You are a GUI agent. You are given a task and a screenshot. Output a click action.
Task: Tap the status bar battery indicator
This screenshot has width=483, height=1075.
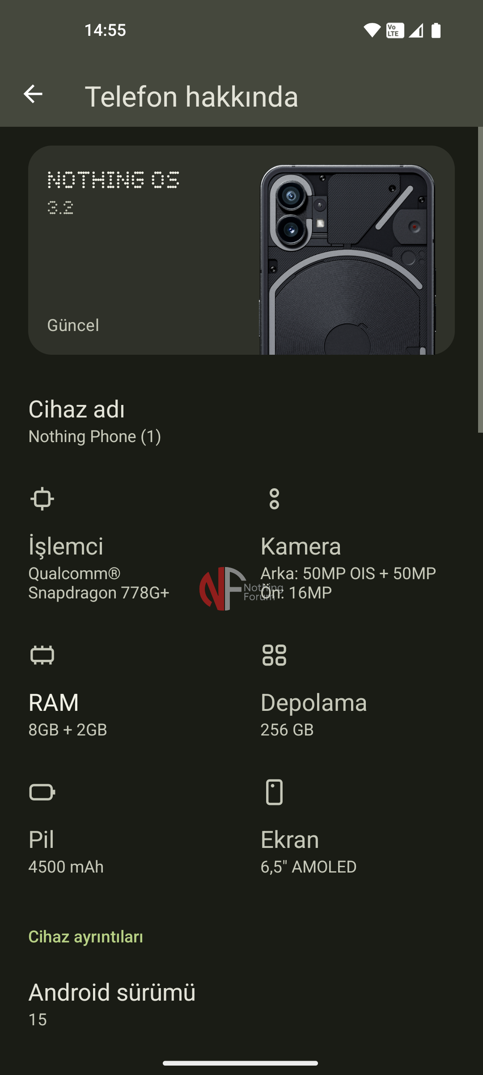click(x=436, y=30)
